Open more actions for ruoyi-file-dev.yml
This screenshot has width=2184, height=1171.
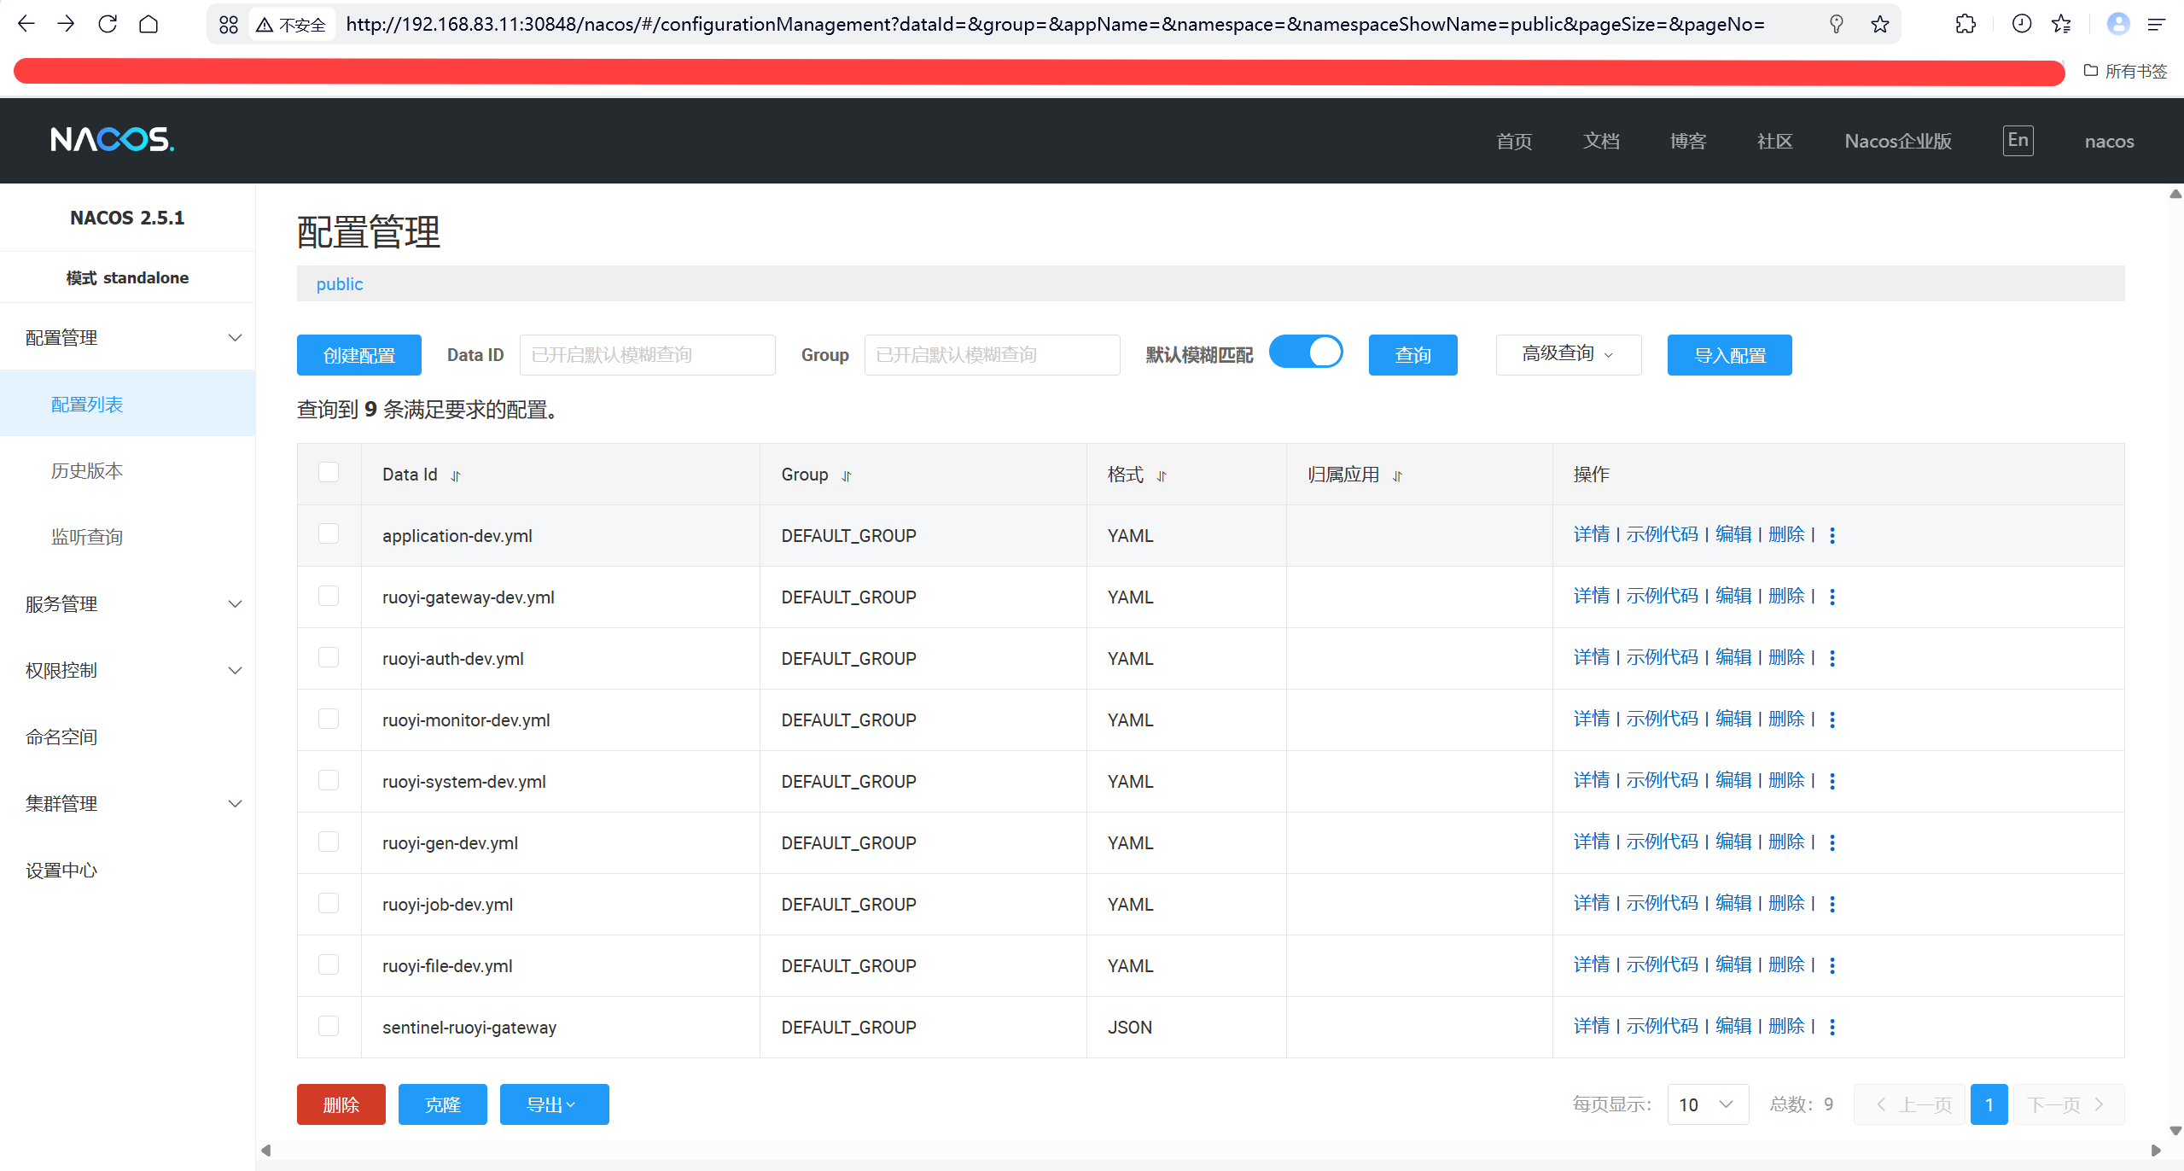pos(1832,965)
